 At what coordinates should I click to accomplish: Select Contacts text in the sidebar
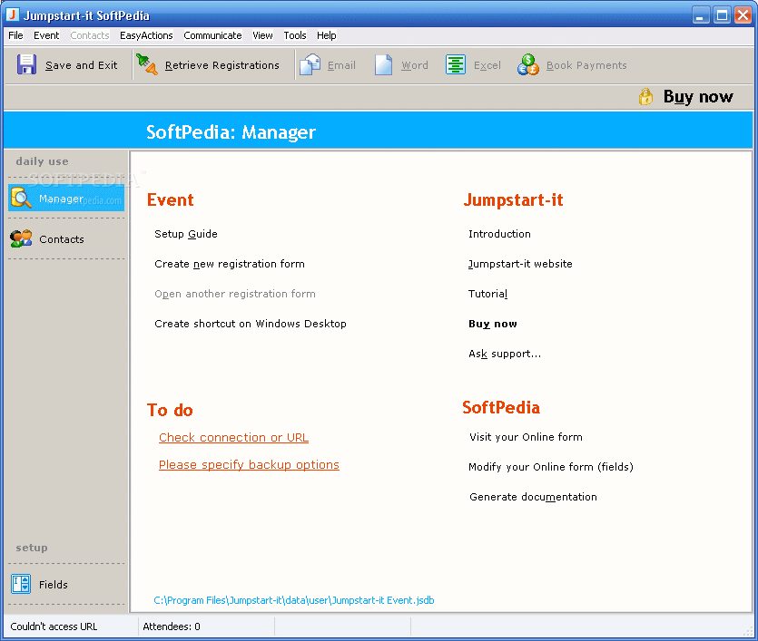click(62, 239)
